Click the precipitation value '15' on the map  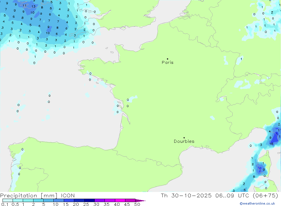[x=271, y=144]
